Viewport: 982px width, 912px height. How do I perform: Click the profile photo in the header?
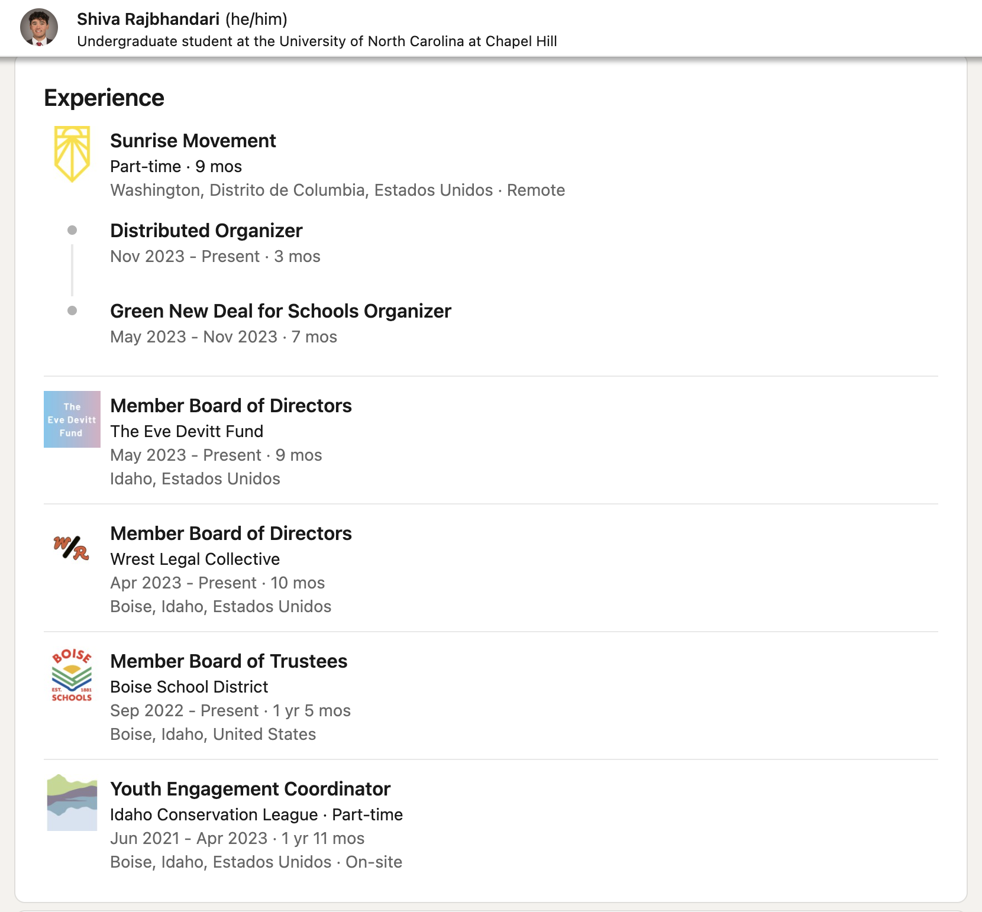(x=39, y=27)
